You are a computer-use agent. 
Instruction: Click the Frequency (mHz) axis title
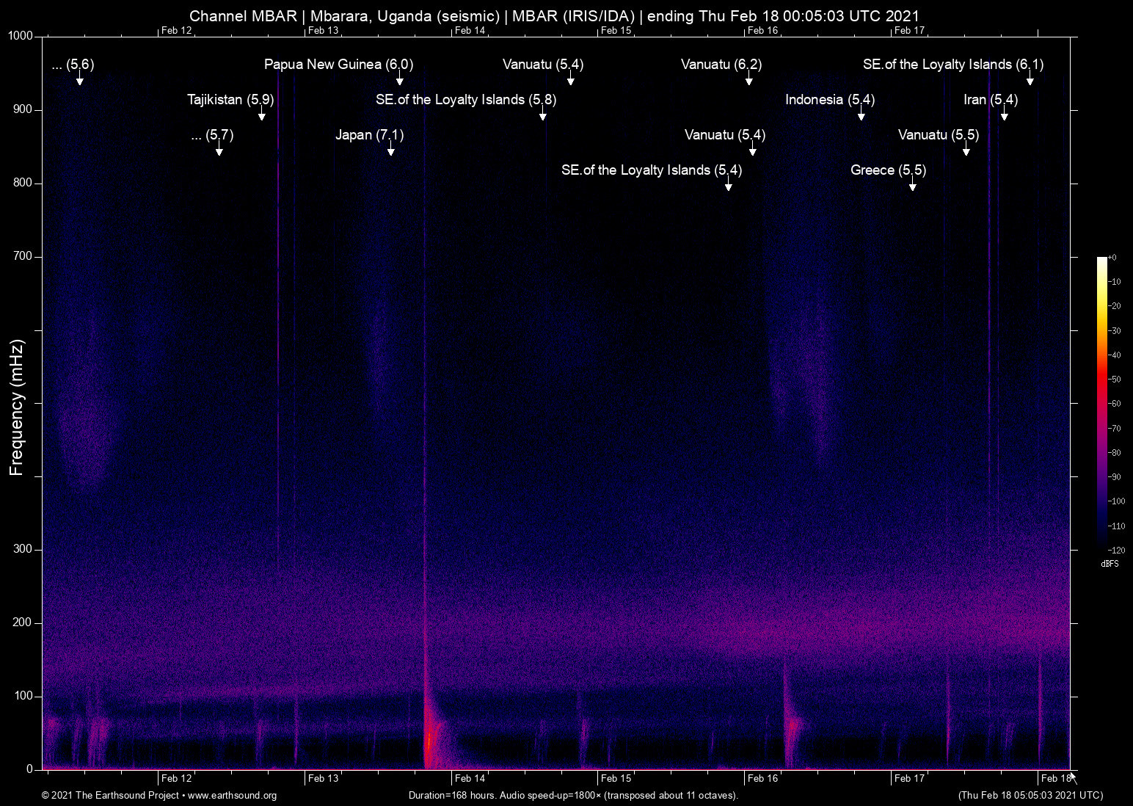point(17,407)
